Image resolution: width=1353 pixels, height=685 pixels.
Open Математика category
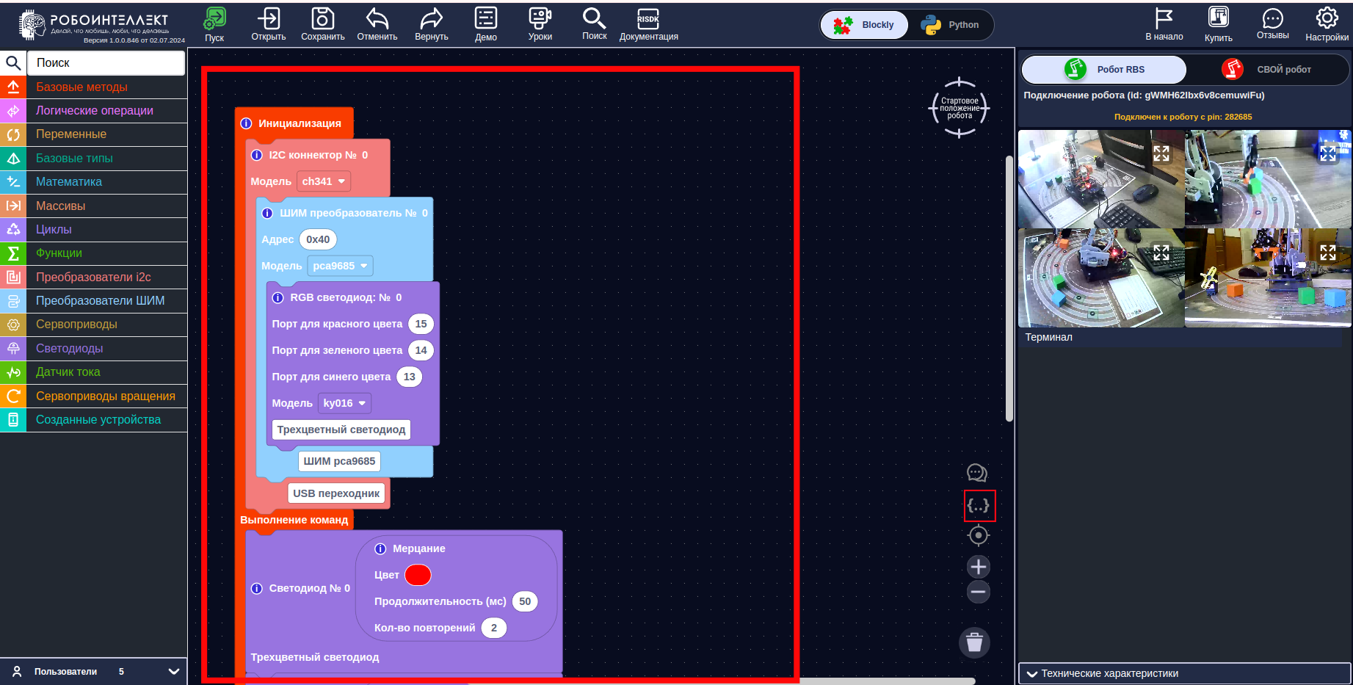pos(94,181)
